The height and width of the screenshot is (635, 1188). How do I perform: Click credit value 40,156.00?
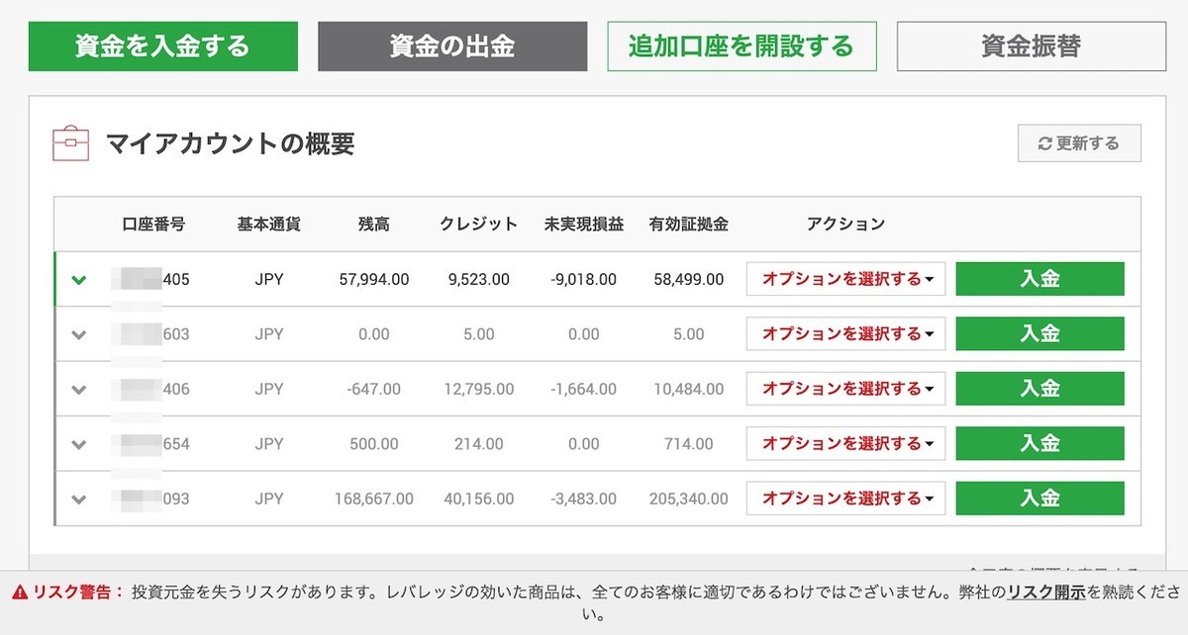tap(479, 499)
